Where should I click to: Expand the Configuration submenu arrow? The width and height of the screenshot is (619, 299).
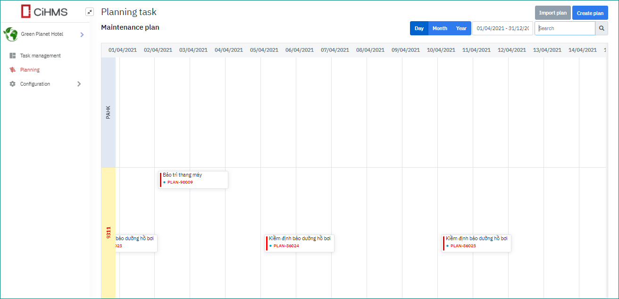click(79, 84)
